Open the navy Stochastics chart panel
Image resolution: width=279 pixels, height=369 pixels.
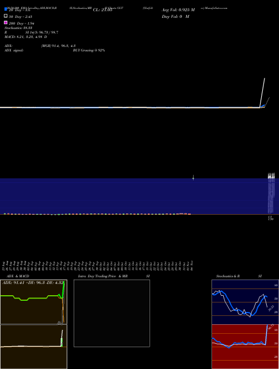245,302
